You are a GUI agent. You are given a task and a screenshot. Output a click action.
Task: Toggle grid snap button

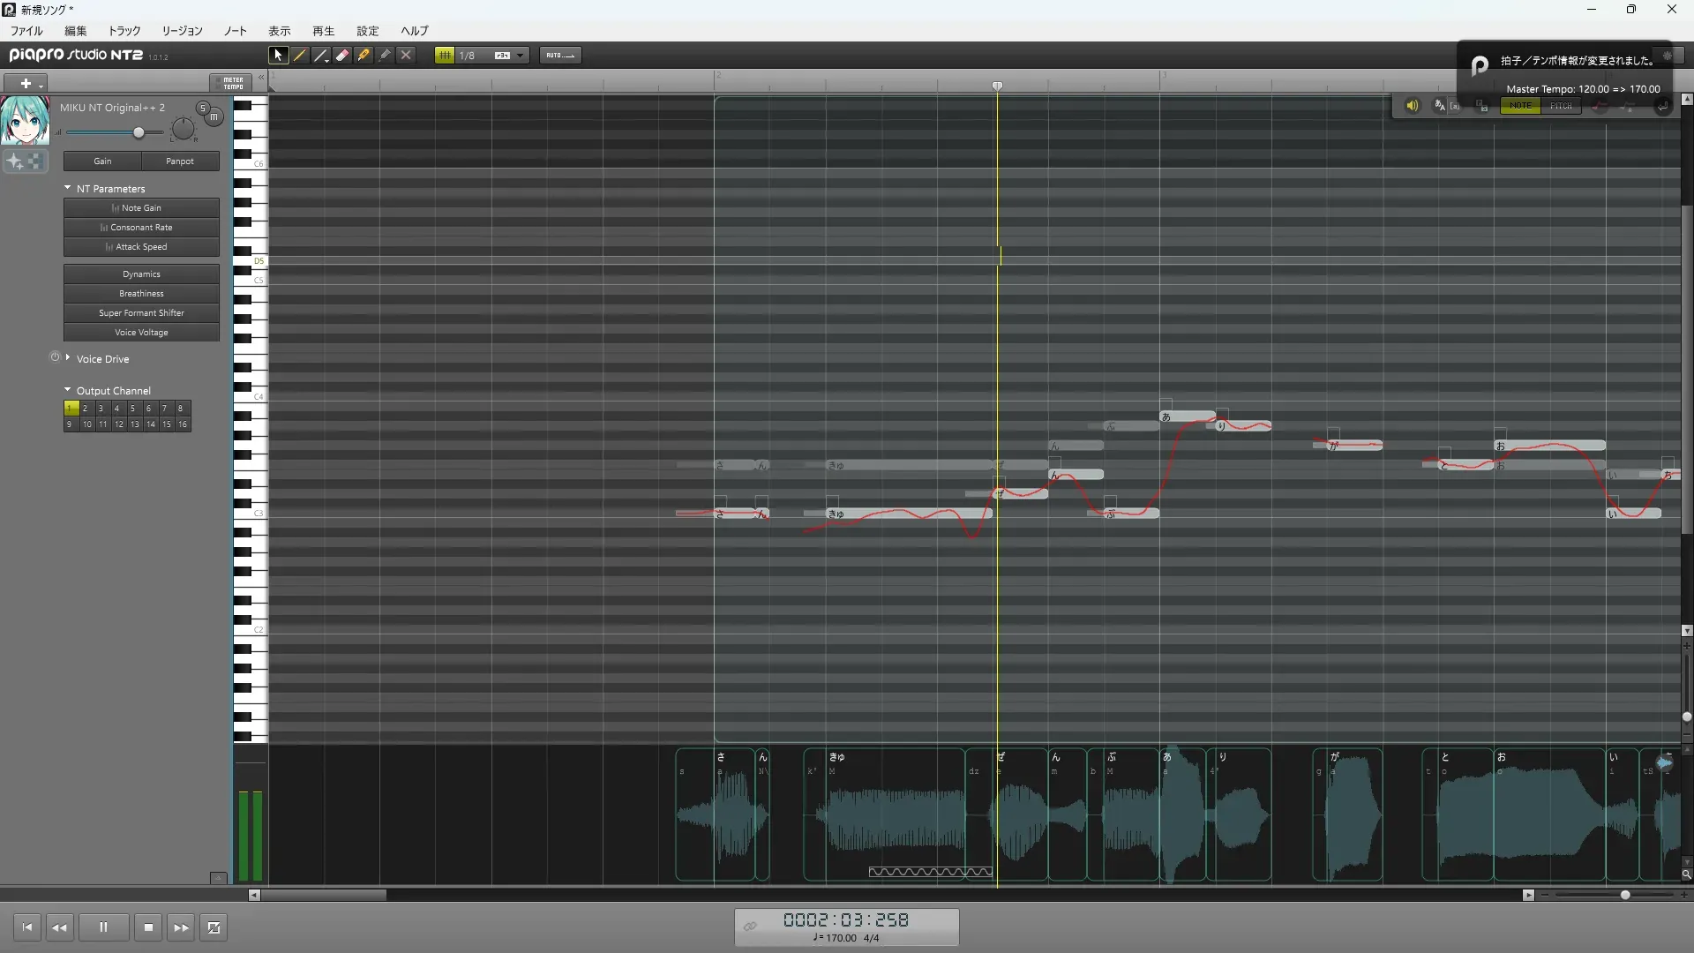click(x=444, y=55)
